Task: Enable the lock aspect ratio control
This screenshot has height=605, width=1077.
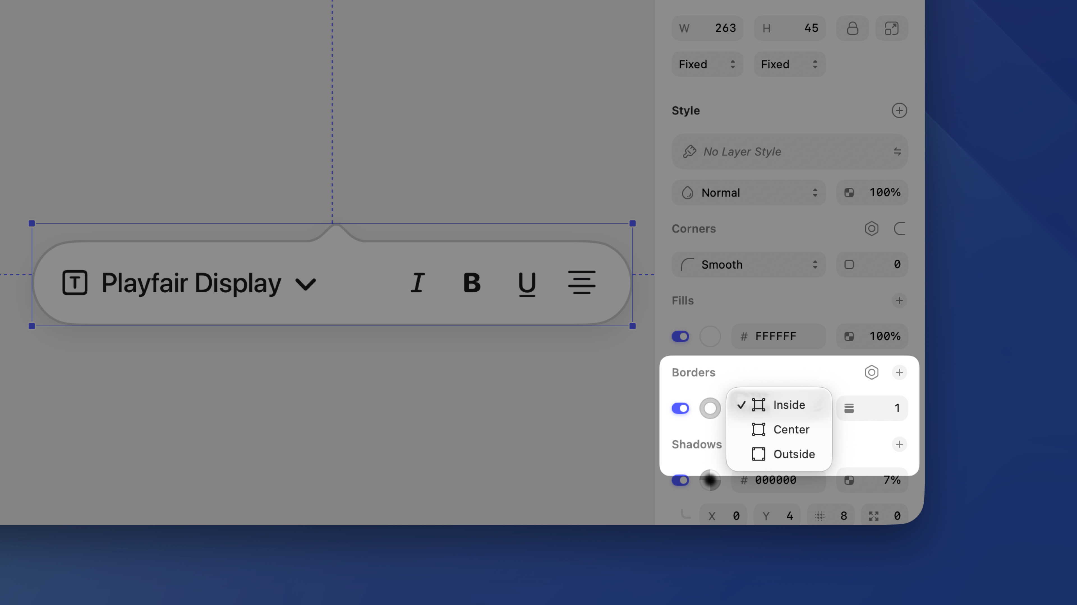Action: click(x=853, y=28)
